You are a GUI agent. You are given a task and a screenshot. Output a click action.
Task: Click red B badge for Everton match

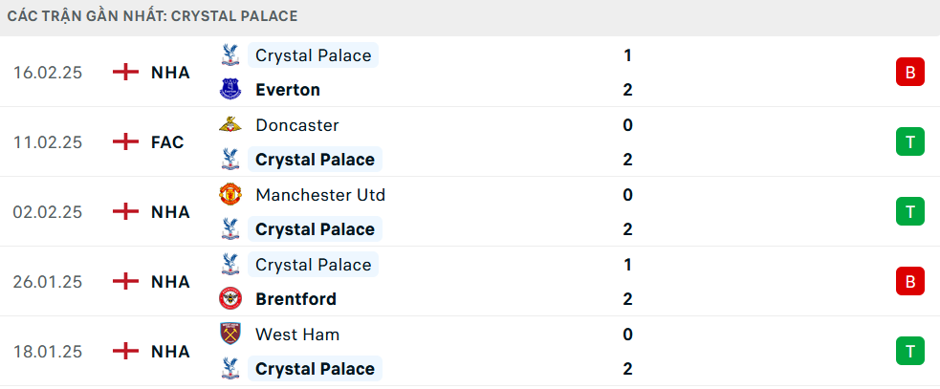pyautogui.click(x=910, y=73)
